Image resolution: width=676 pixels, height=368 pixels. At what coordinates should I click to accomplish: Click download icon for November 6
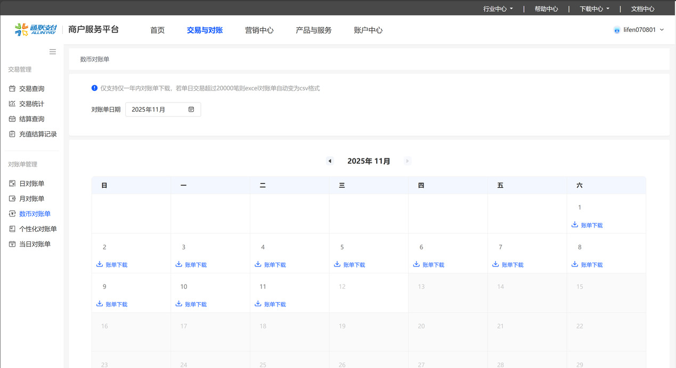pyautogui.click(x=417, y=264)
